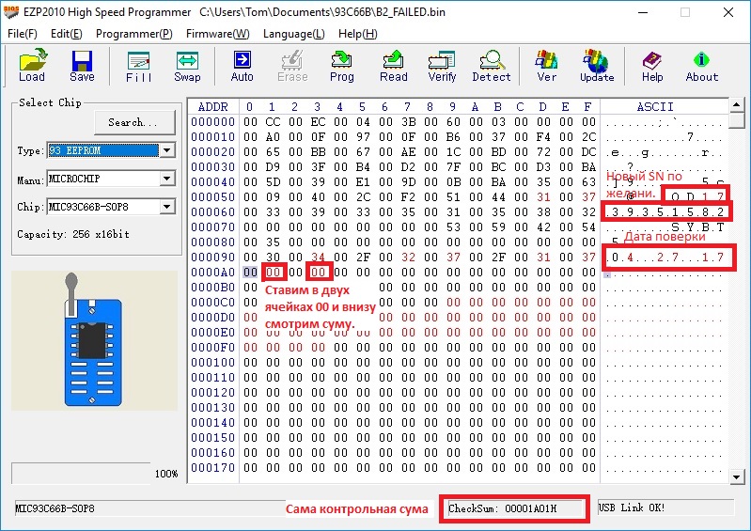Click the Read chip icon

[393, 66]
